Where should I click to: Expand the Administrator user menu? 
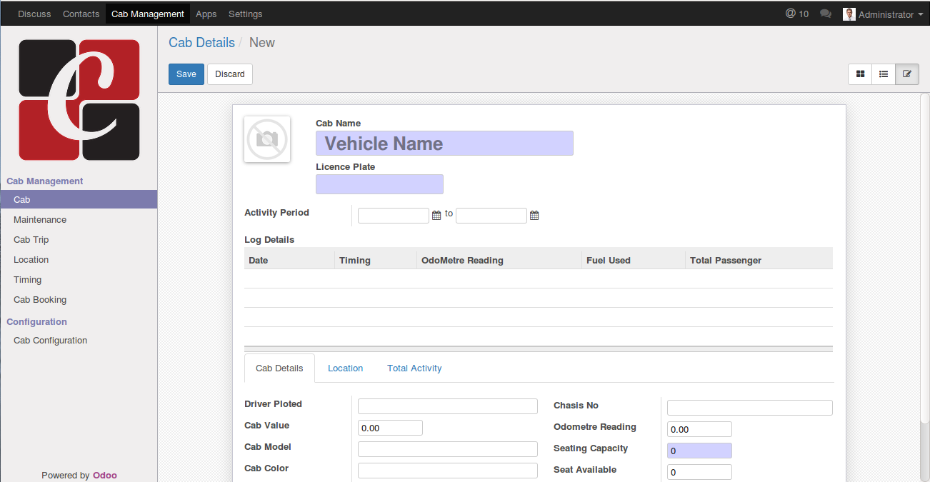pyautogui.click(x=884, y=14)
